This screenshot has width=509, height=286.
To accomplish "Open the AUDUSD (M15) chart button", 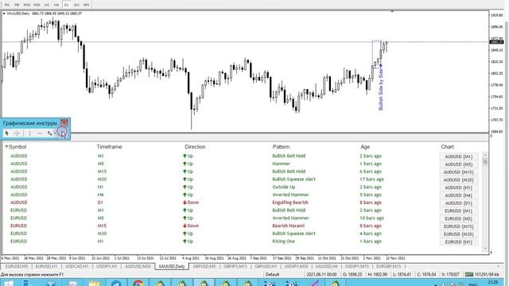I will pyautogui.click(x=458, y=172).
